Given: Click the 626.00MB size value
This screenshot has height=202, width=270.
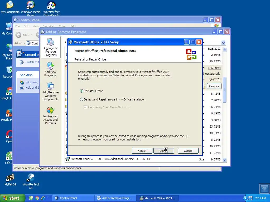Looking at the screenshot, I should pyautogui.click(x=214, y=68).
